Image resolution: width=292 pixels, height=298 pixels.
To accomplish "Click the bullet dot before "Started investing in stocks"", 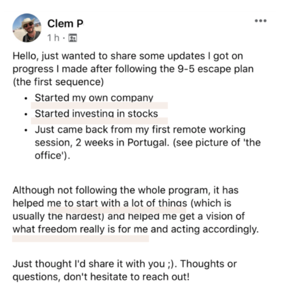I will click(26, 114).
